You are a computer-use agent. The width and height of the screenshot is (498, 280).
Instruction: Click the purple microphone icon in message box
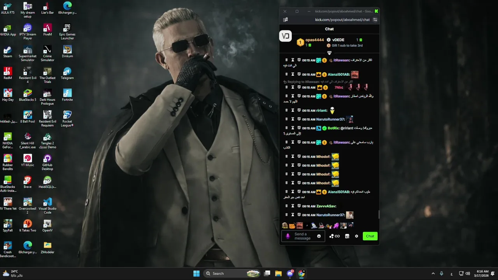point(288,236)
